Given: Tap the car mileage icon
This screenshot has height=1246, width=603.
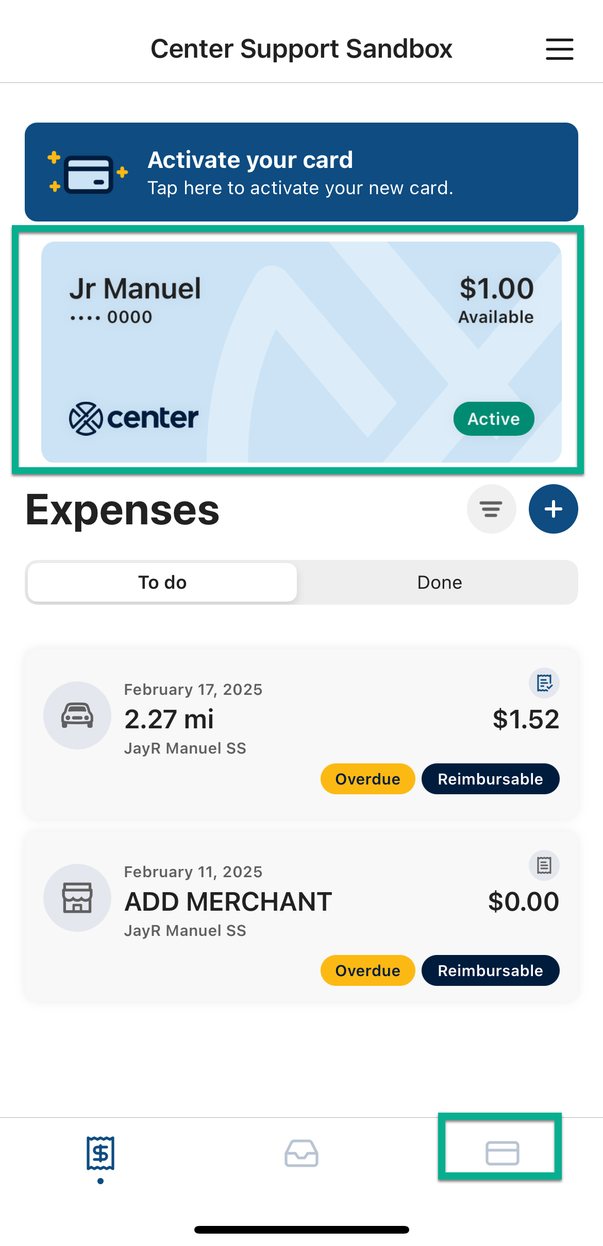Looking at the screenshot, I should point(77,715).
